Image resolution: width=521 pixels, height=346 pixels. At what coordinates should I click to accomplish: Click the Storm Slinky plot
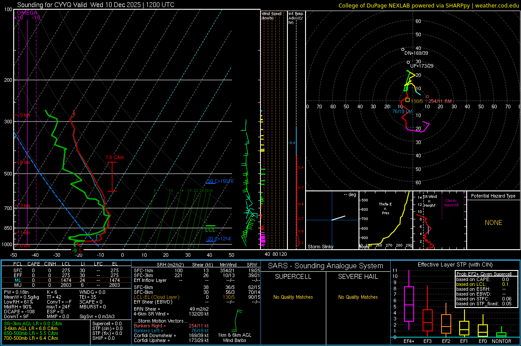332,220
